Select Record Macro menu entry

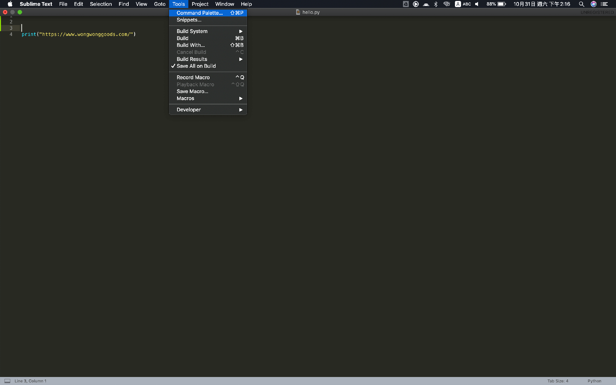[x=193, y=77]
